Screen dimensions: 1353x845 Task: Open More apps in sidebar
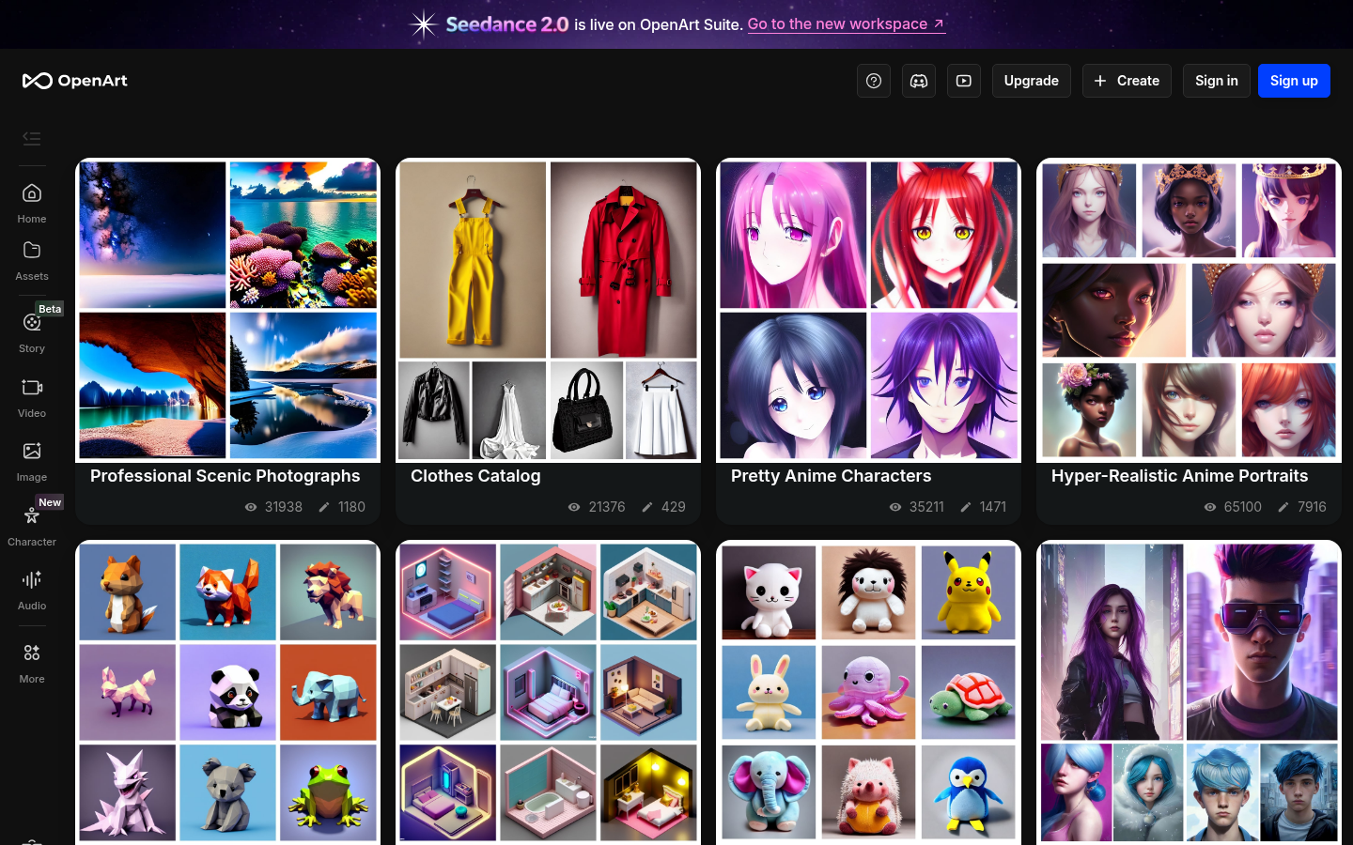pos(32,663)
